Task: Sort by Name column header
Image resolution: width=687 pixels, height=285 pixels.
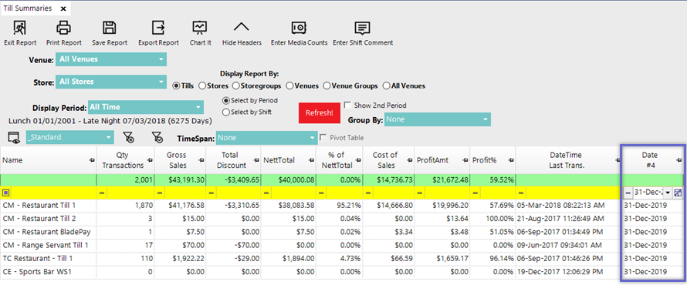Action: pyautogui.click(x=48, y=160)
